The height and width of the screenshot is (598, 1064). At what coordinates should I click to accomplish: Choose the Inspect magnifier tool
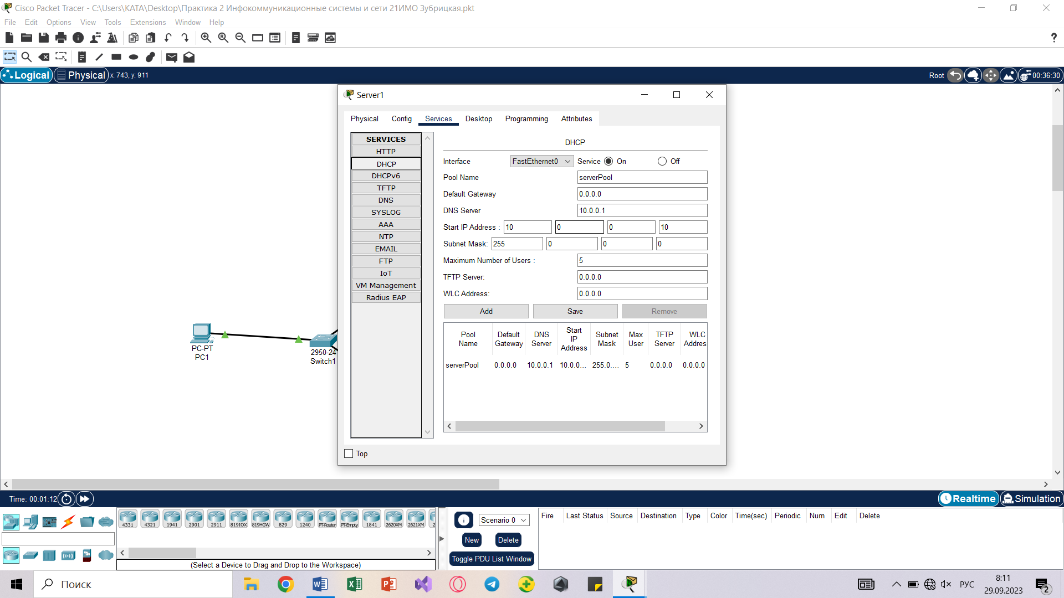tap(26, 57)
